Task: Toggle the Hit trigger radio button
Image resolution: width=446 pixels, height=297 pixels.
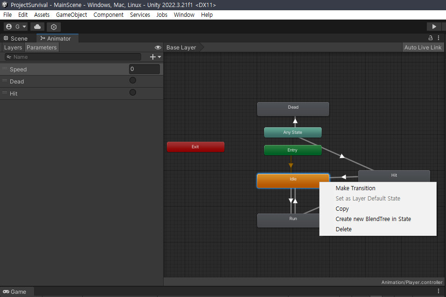Action: click(x=133, y=92)
